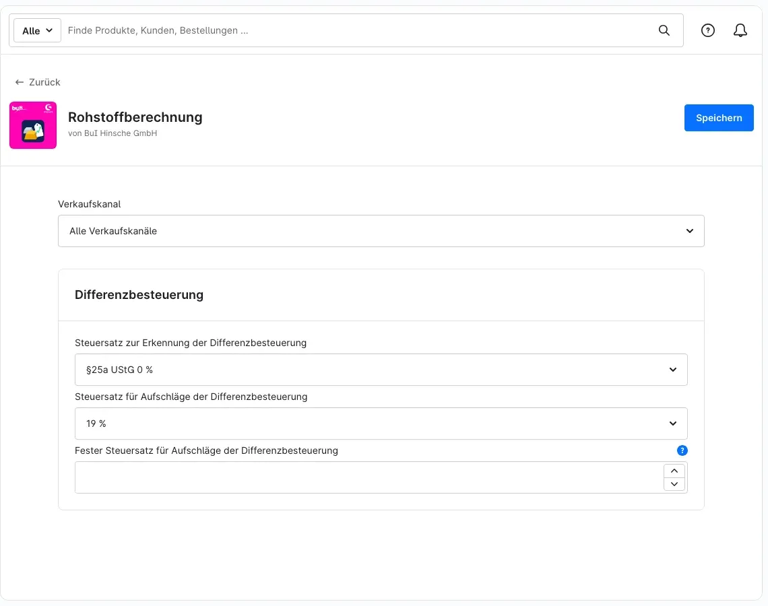Click the Speichern button
The image size is (768, 606).
719,118
